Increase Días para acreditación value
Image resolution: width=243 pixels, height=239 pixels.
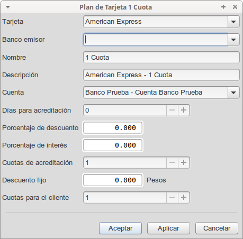tap(184, 110)
